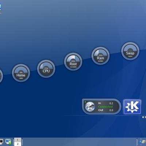This screenshot has width=146, height=146.
Task: Click the Home disk usage gauge
Action: click(21, 73)
